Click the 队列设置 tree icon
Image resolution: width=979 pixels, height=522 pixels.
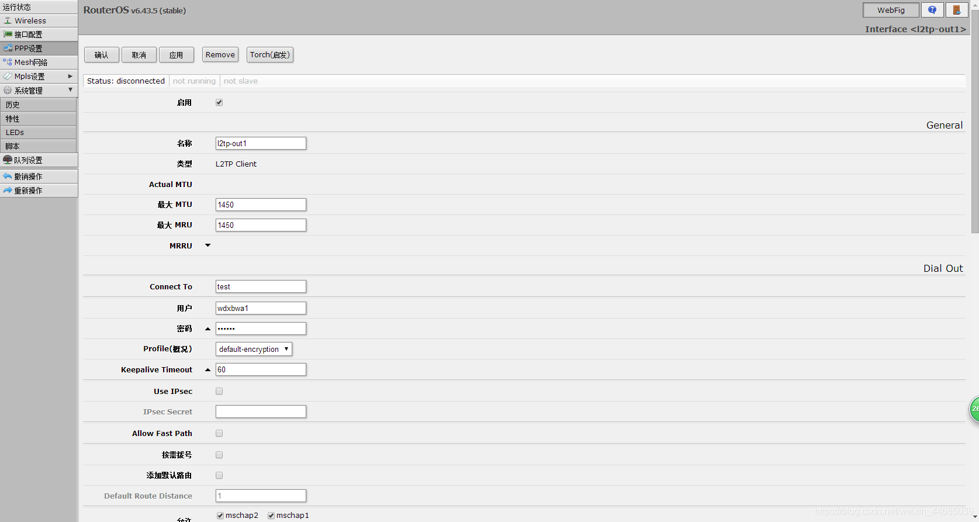[8, 160]
